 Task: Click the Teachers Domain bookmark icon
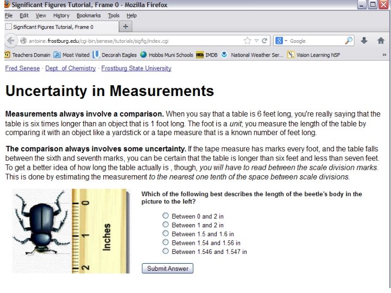(x=8, y=55)
